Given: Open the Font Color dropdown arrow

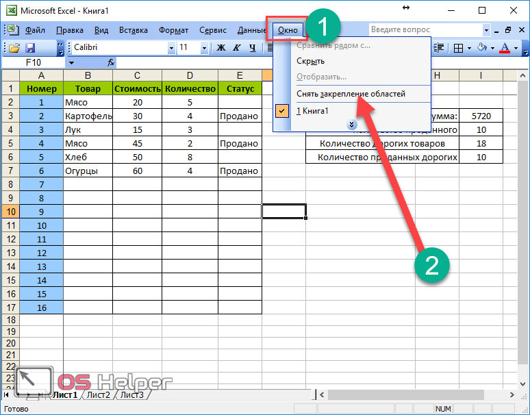Looking at the screenshot, I should tap(516, 48).
